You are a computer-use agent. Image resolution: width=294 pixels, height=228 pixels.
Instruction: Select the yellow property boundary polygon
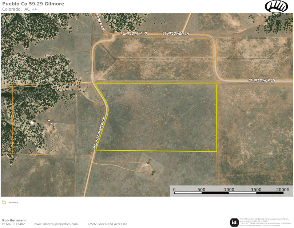(x=156, y=117)
